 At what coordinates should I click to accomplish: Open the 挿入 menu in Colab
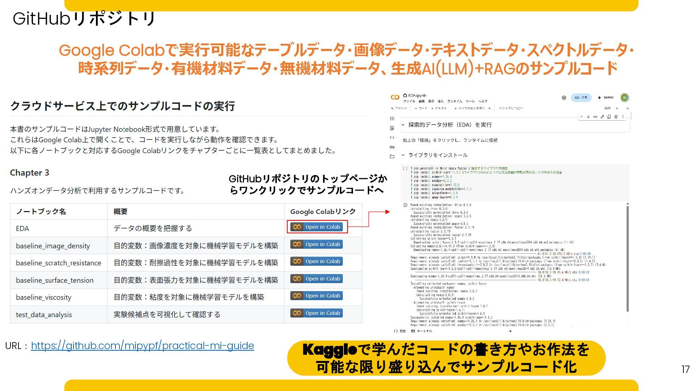(441, 101)
